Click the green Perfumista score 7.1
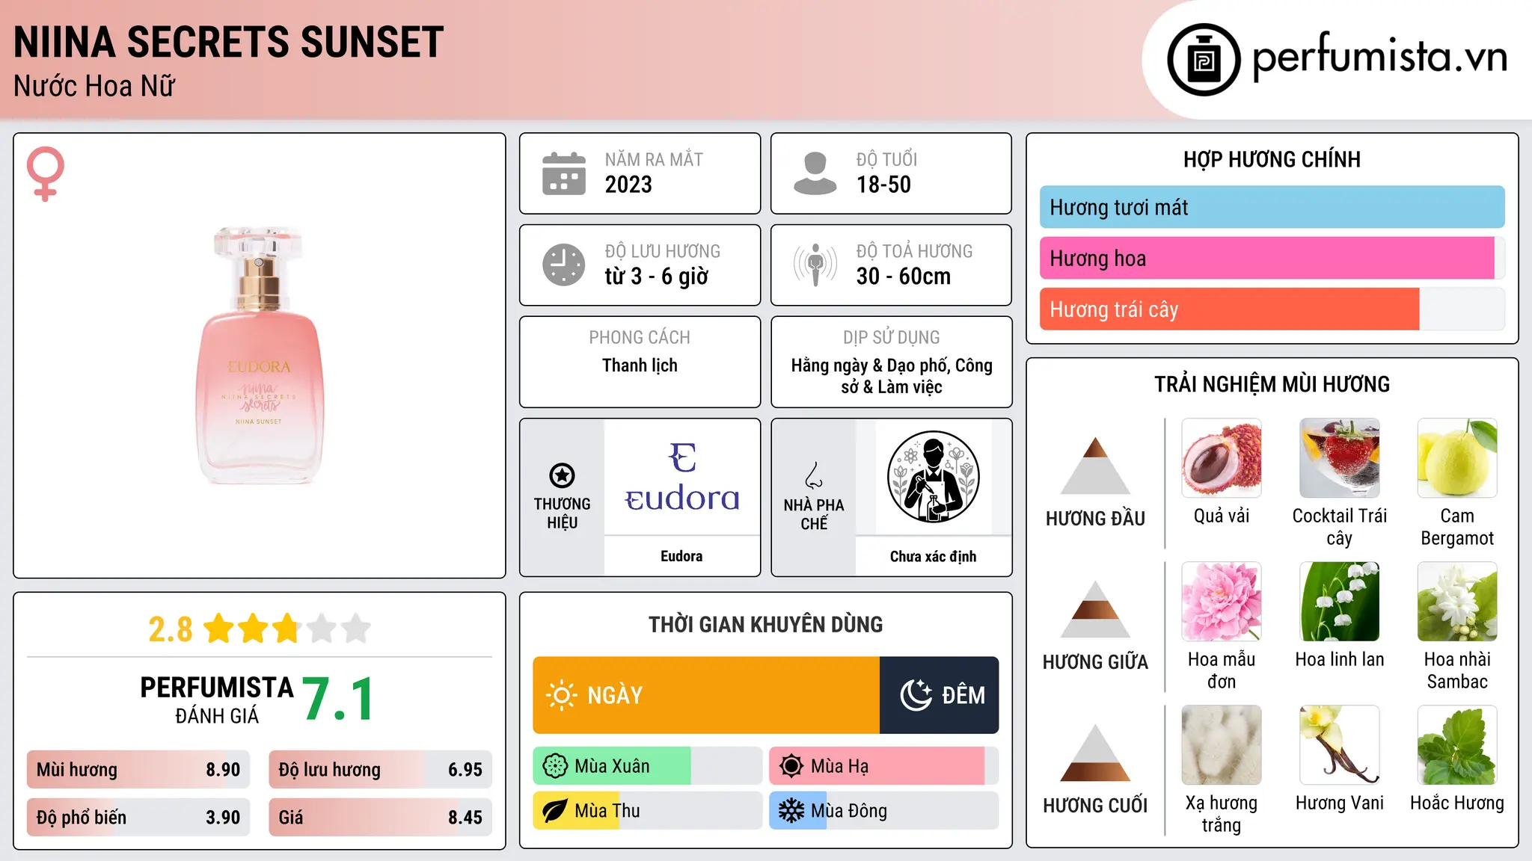This screenshot has width=1532, height=861. click(x=338, y=699)
